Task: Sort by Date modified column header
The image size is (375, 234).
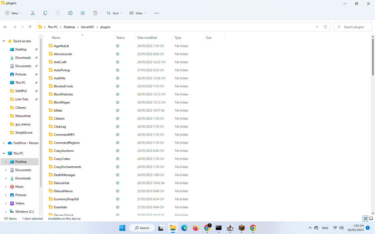Action: point(147,38)
